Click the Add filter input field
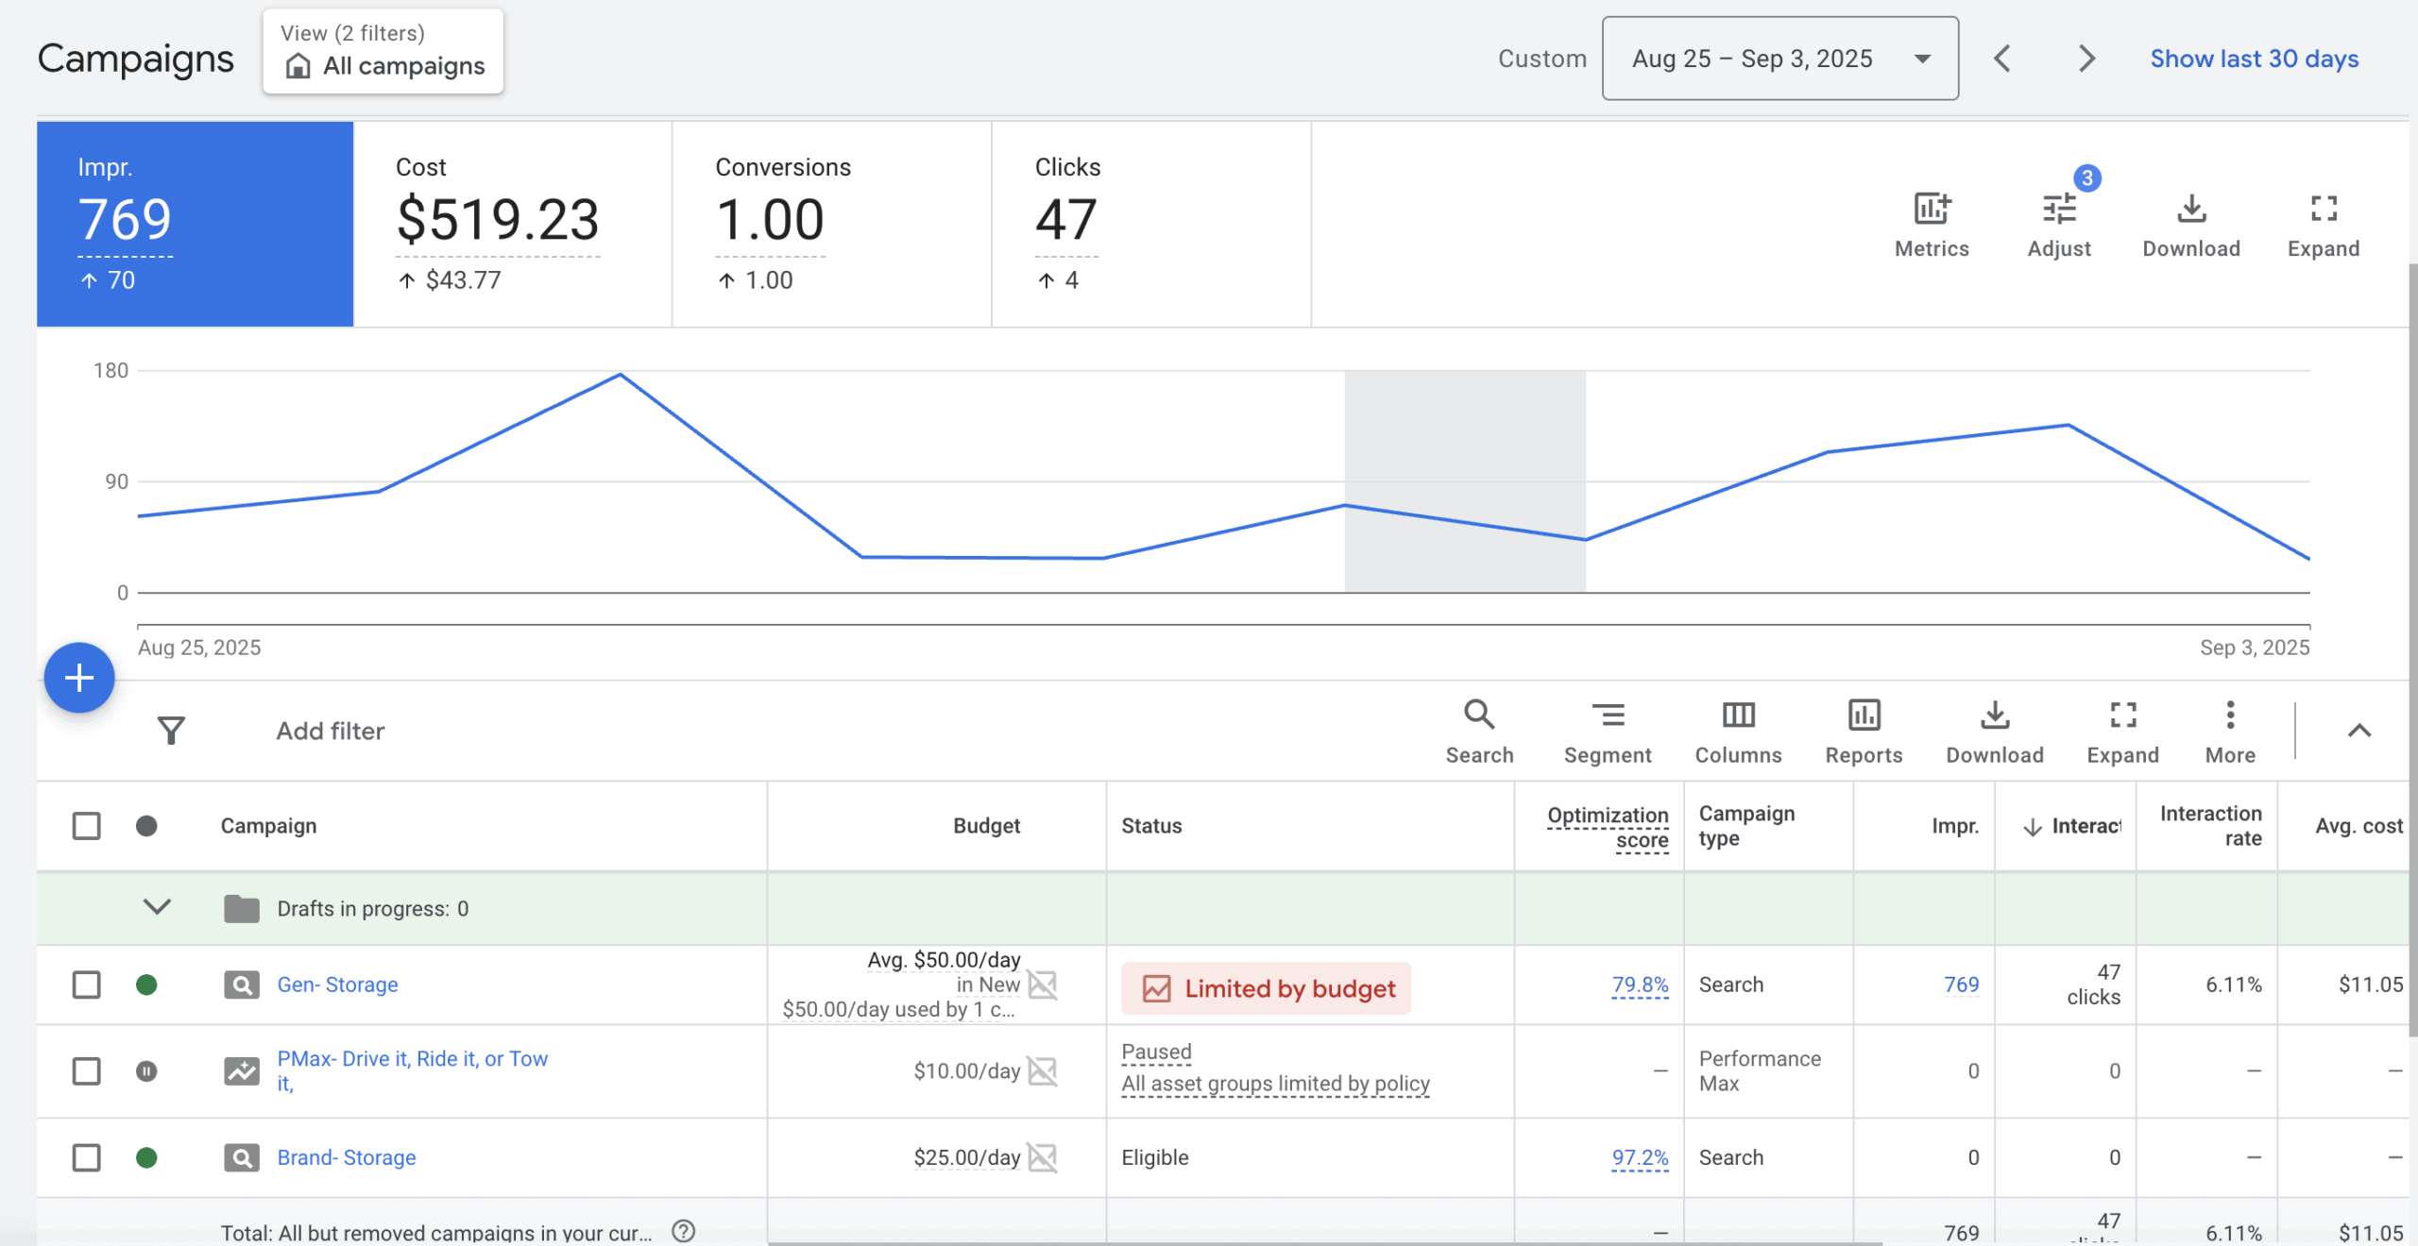 coord(331,731)
